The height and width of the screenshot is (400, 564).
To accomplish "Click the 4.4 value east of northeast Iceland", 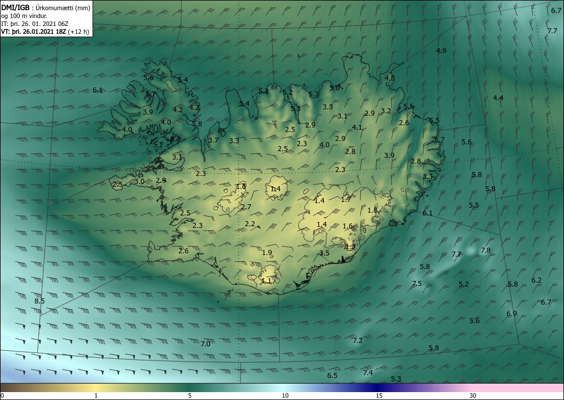I will click(x=498, y=98).
